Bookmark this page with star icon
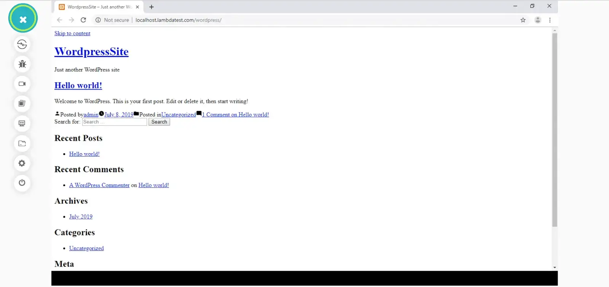 point(523,20)
